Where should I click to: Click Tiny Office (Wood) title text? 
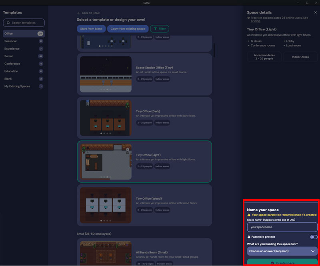[149, 199]
